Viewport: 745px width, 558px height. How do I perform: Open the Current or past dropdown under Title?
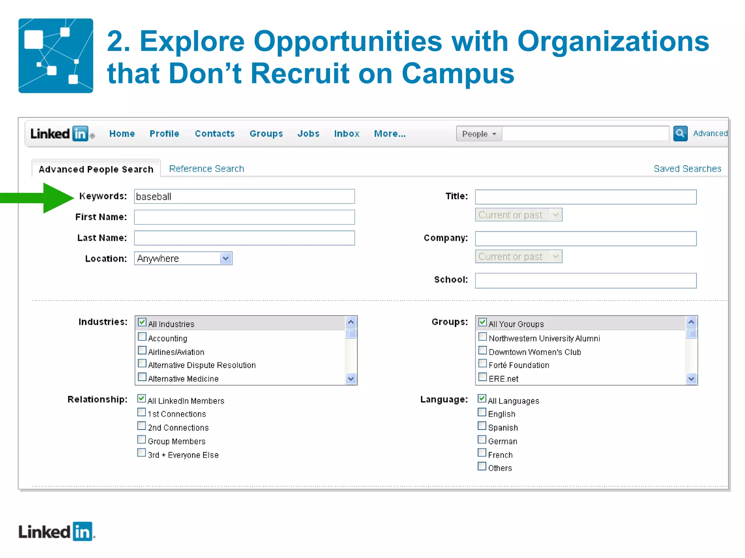[518, 215]
